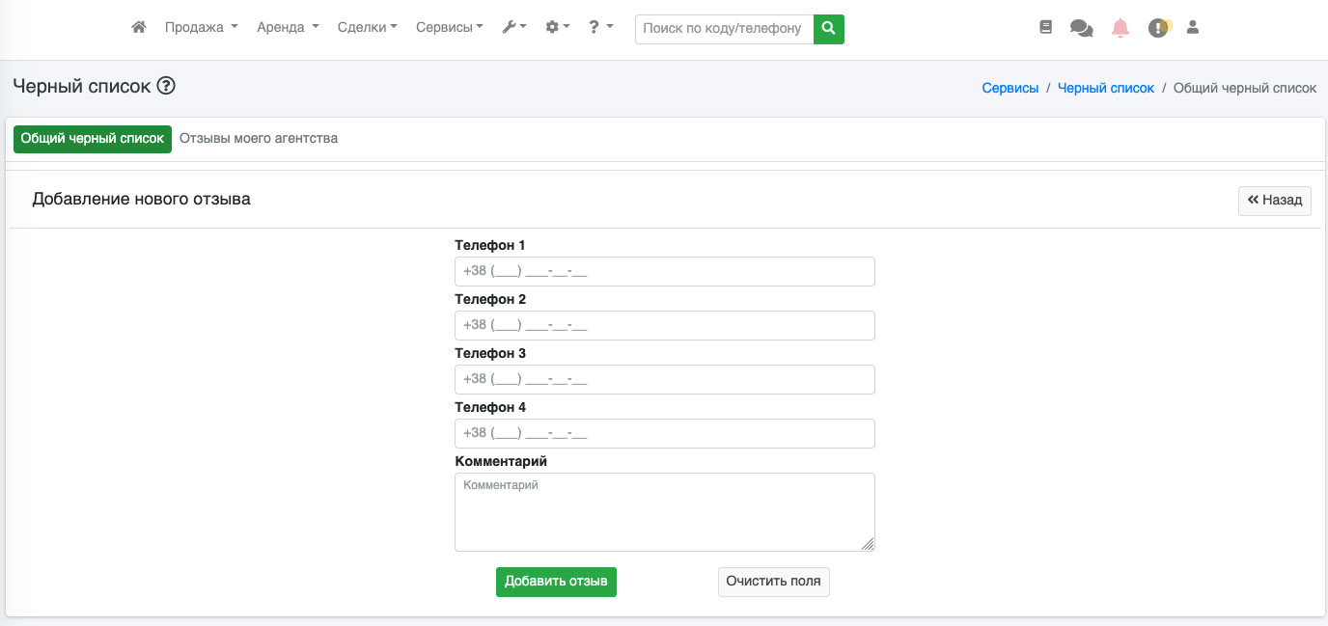Viewport: 1328px width, 626px height.
Task: Click into the Комментарий text area
Action: click(665, 512)
